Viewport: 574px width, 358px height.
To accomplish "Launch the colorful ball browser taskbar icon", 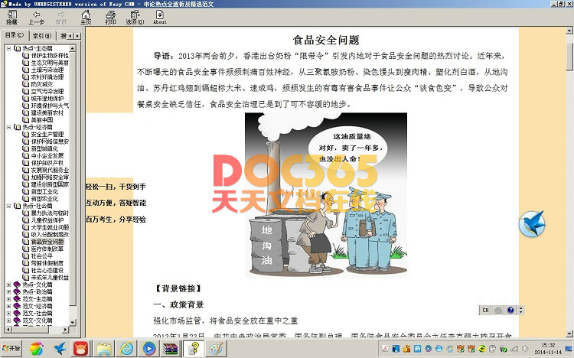I will click(36, 349).
